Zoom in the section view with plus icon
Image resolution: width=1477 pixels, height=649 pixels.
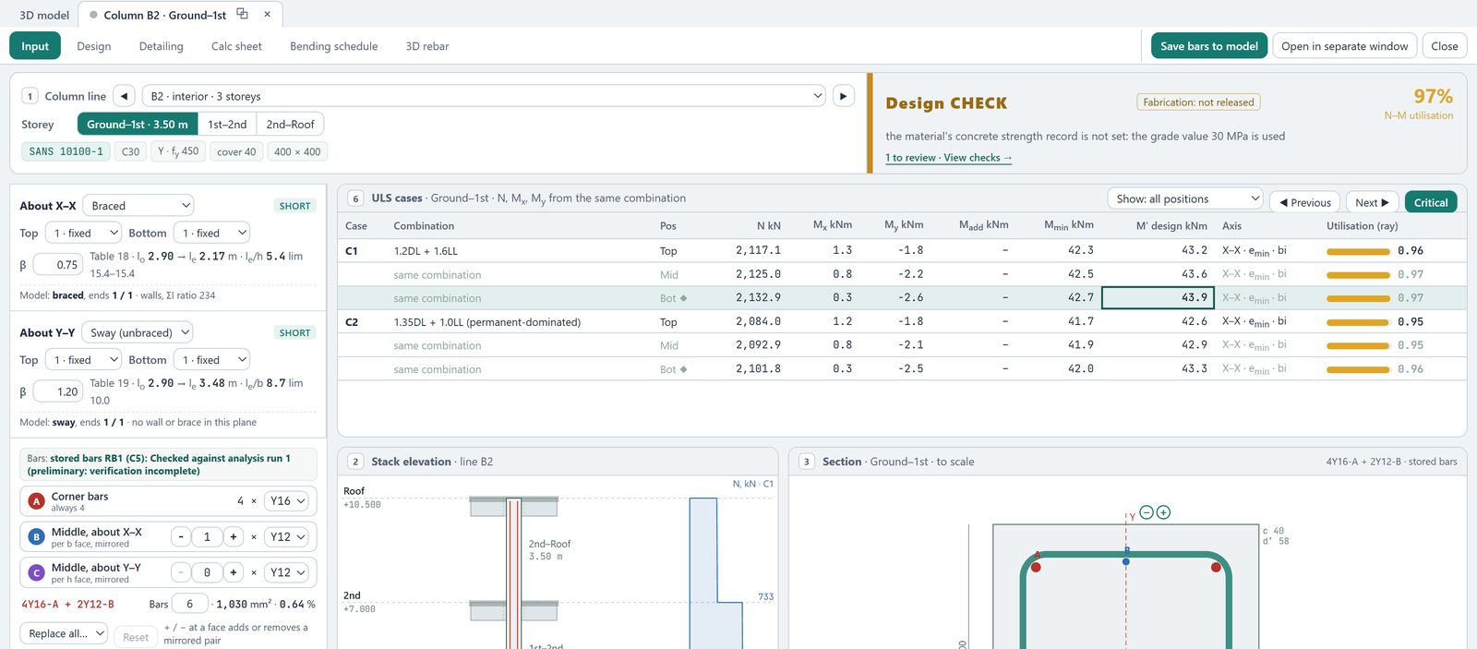coord(1163,512)
